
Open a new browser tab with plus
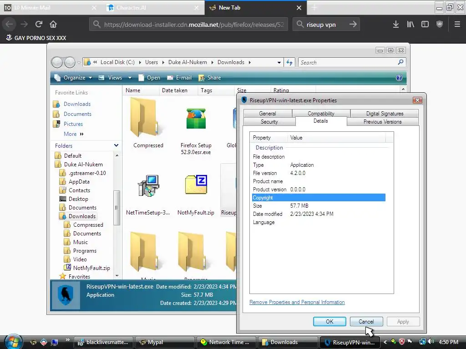click(x=314, y=8)
